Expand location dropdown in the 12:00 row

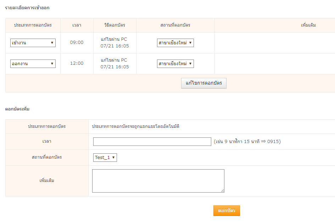175,64
